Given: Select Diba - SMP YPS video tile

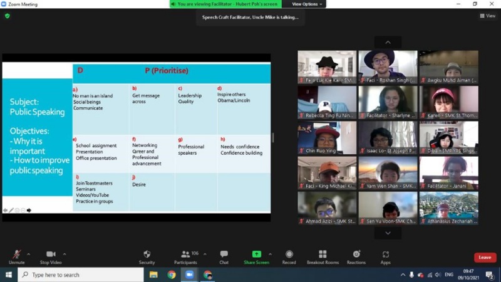Looking at the screenshot, I should tap(449, 137).
